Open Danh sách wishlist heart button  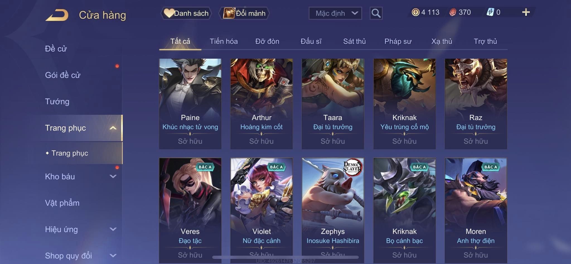(x=186, y=13)
